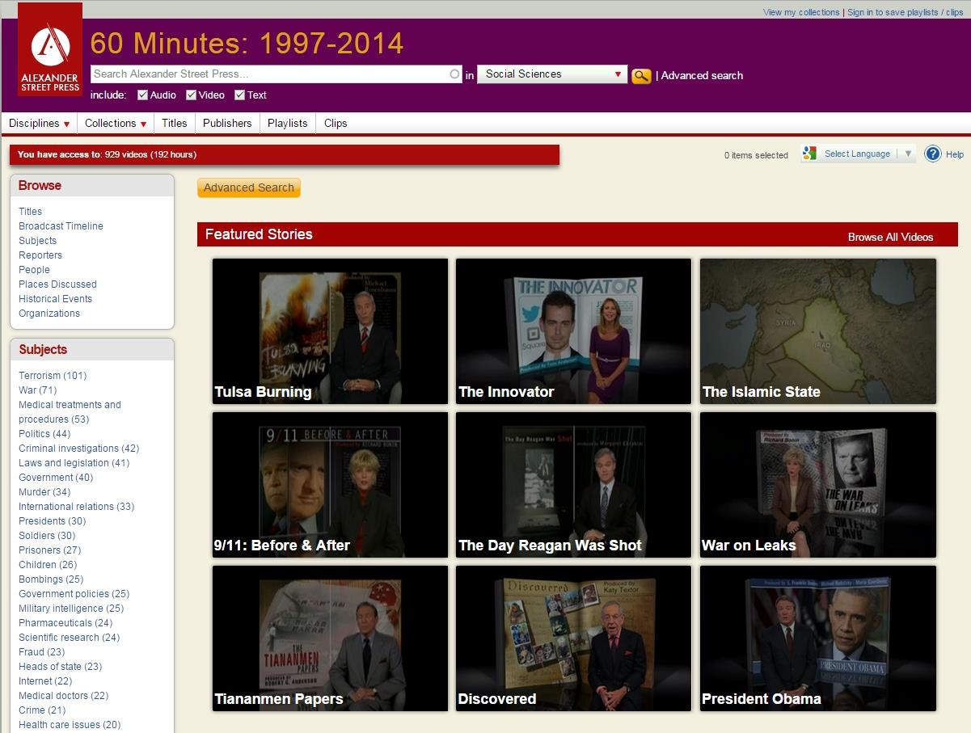Open the 9/11: Before & After thumbnail

coord(330,485)
